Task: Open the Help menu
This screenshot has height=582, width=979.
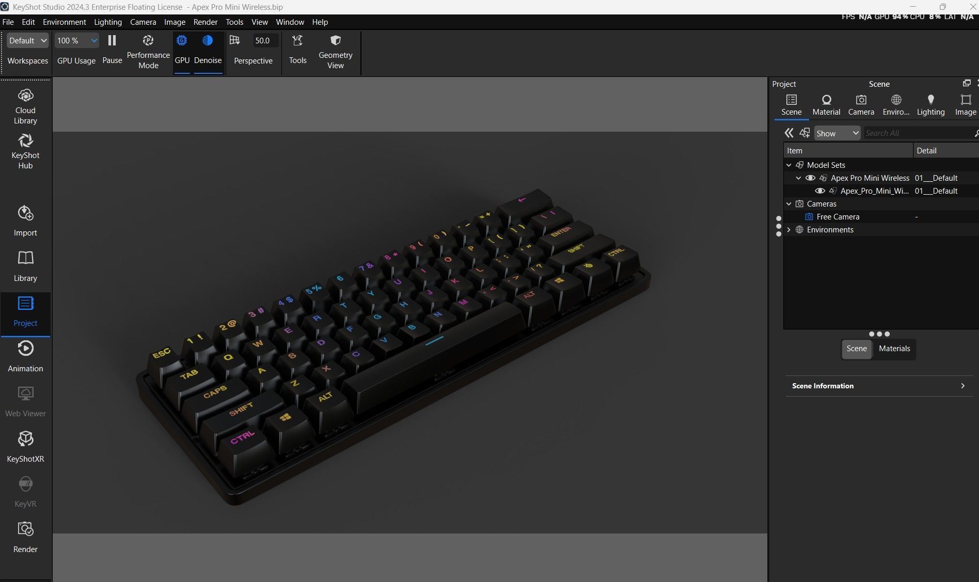Action: 320,22
